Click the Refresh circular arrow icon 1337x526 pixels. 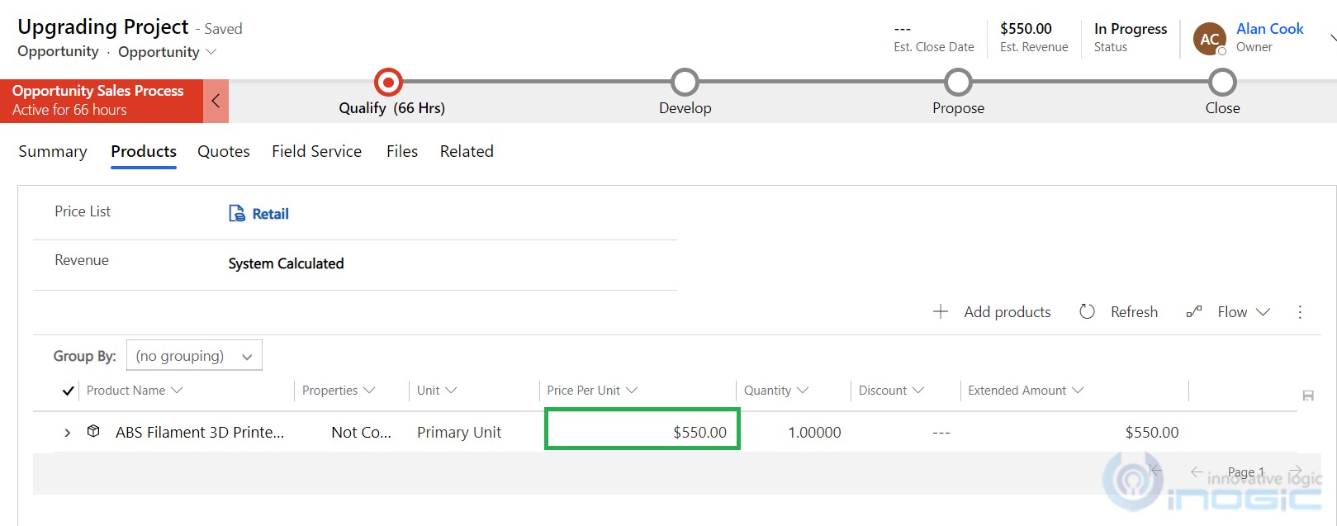(1087, 311)
